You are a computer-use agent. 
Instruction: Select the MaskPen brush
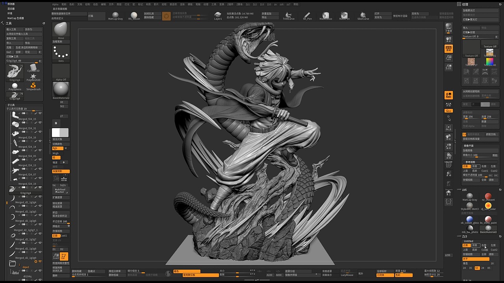(344, 15)
